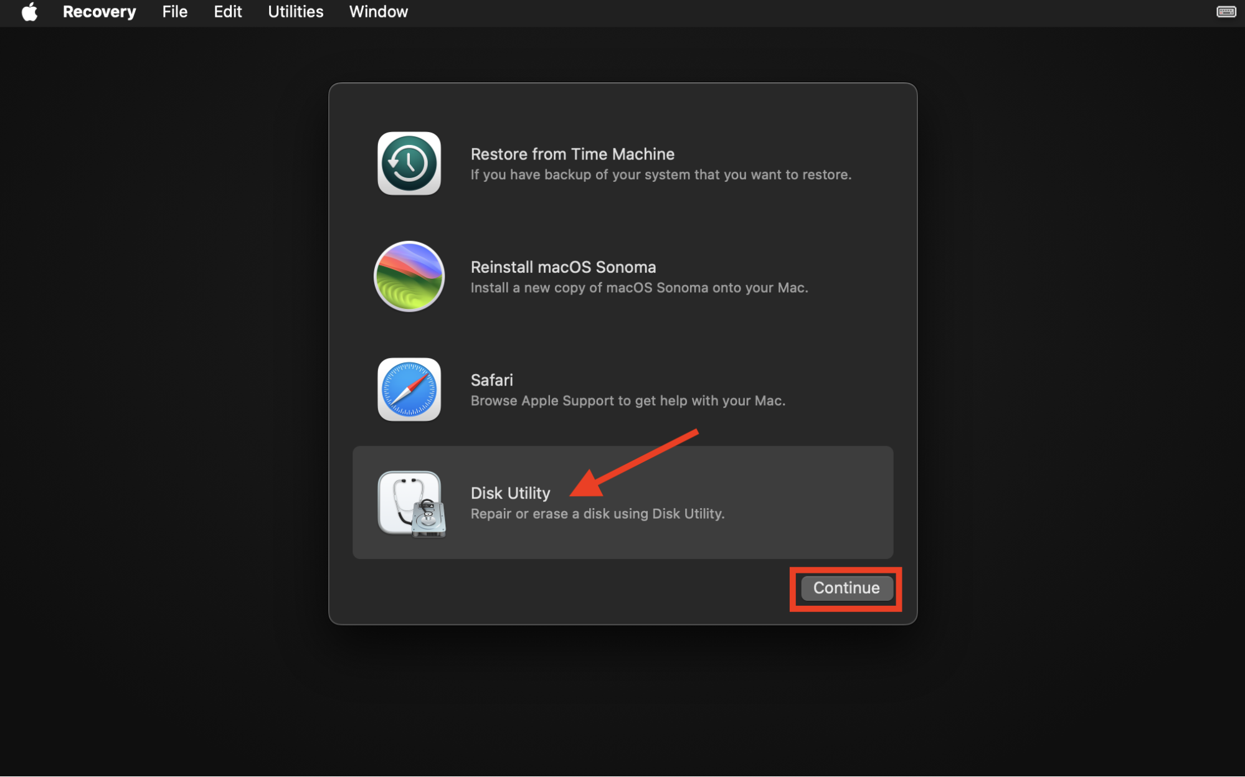Click the Browse Apple Support description text
1245x777 pixels.
pos(628,400)
